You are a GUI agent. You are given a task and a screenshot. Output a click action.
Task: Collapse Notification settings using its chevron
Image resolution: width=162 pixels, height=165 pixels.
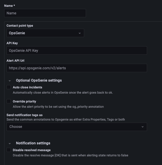(10, 143)
